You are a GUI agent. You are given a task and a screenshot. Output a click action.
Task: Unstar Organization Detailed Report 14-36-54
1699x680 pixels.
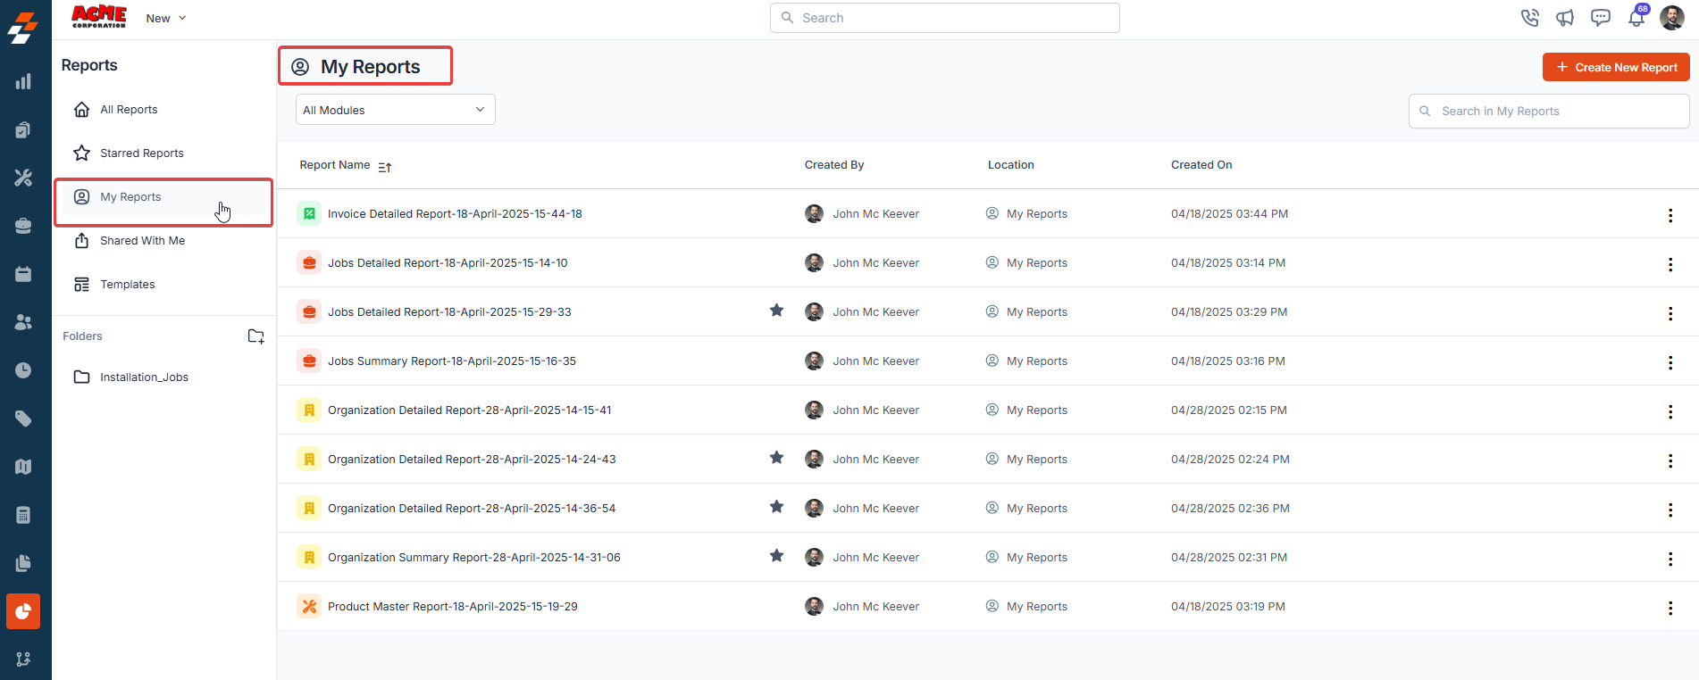click(777, 507)
